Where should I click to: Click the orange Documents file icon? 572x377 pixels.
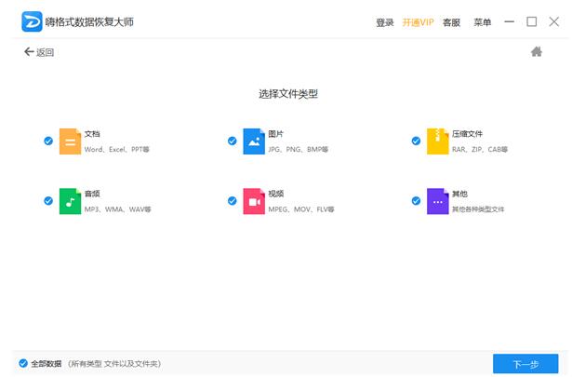[70, 141]
